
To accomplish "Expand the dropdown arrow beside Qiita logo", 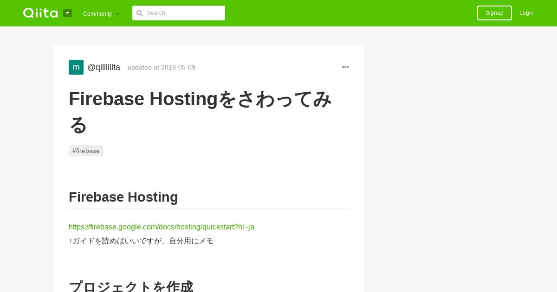I will pyautogui.click(x=67, y=13).
